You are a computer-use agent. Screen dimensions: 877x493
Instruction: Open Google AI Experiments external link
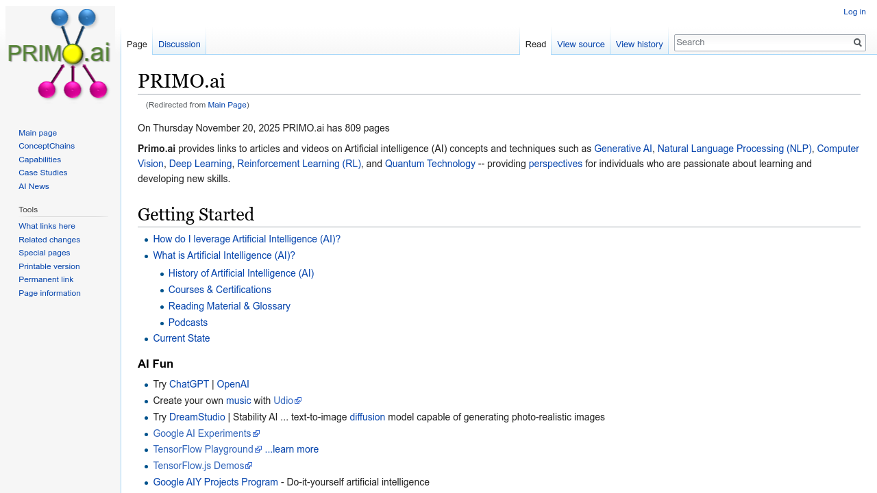[x=202, y=433]
